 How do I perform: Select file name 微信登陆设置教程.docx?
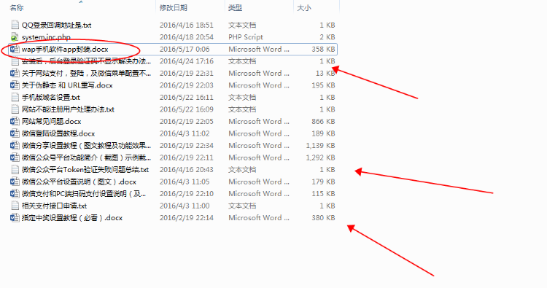coord(58,133)
